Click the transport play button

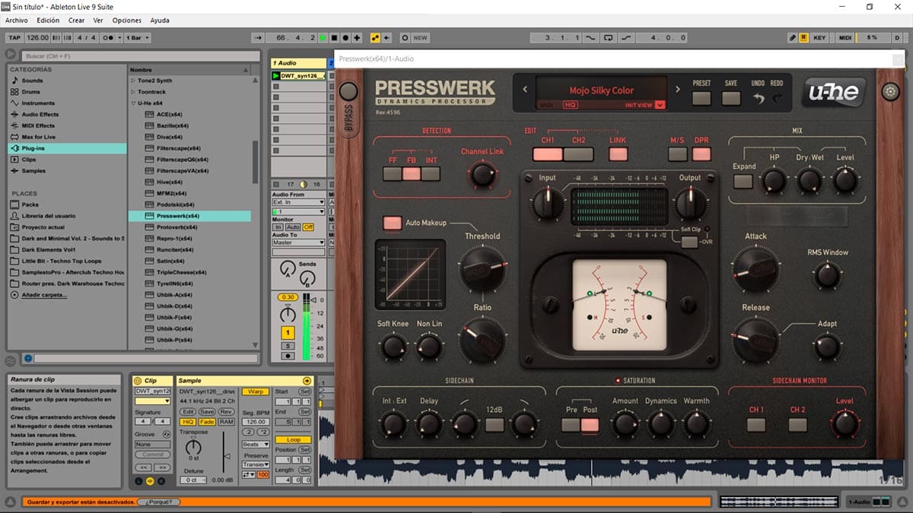tap(323, 37)
